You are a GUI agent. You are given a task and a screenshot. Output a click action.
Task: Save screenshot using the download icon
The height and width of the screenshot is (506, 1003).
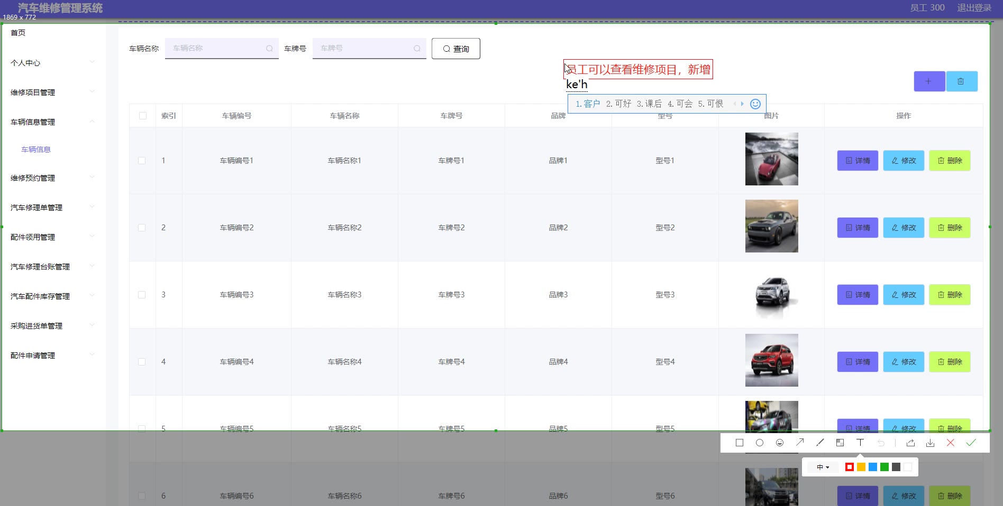pos(930,443)
